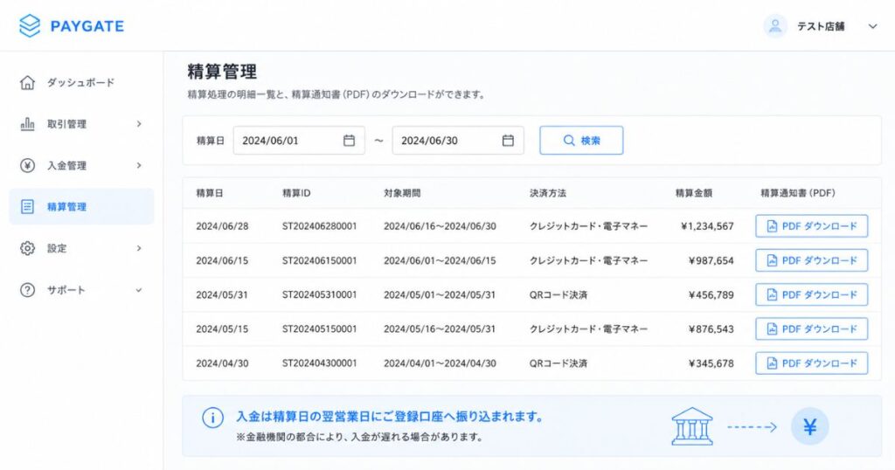Click the period 2024/05/01～2024/05/31
Screen dimensions: 895x470
(x=440, y=294)
